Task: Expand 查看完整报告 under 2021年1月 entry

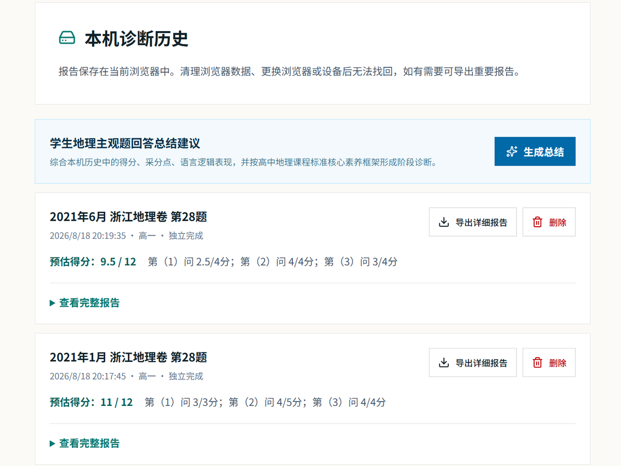Action: tap(85, 443)
